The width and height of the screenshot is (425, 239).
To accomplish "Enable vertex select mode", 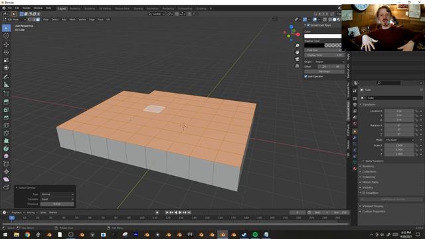I will tap(29, 19).
